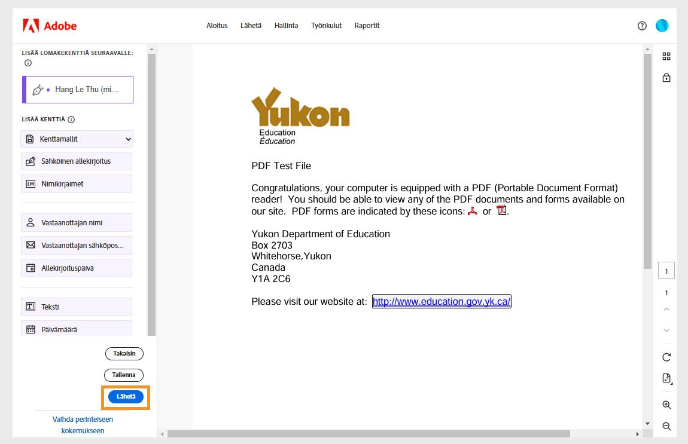Click 'Yukon Department of Education' text
Viewport: 688px width, 444px height.
click(320, 234)
